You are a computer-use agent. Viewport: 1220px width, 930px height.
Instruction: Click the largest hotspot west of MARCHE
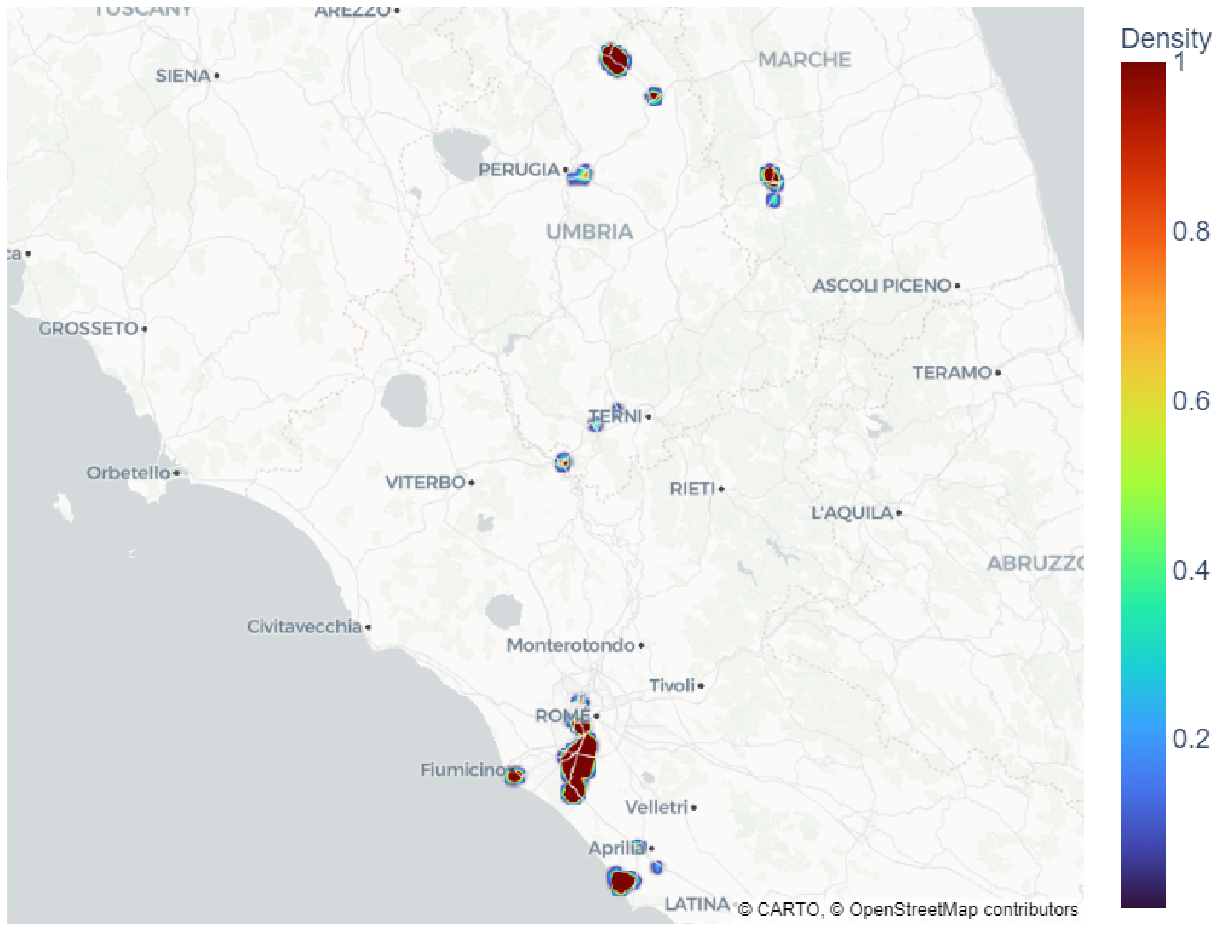[x=615, y=59]
